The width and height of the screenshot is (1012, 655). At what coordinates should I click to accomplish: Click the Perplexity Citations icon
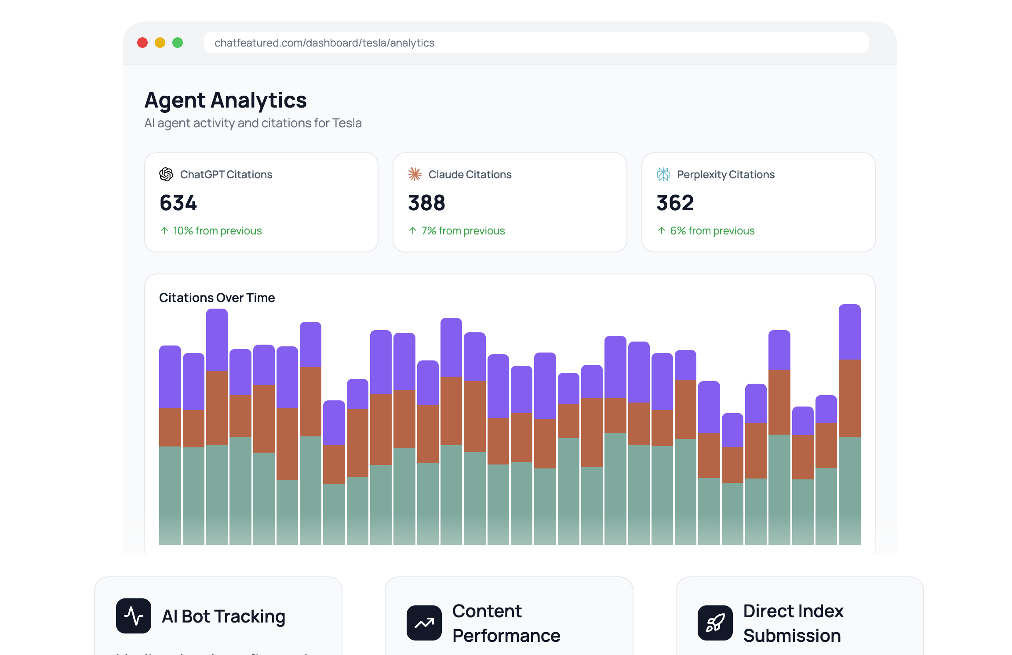pyautogui.click(x=663, y=174)
